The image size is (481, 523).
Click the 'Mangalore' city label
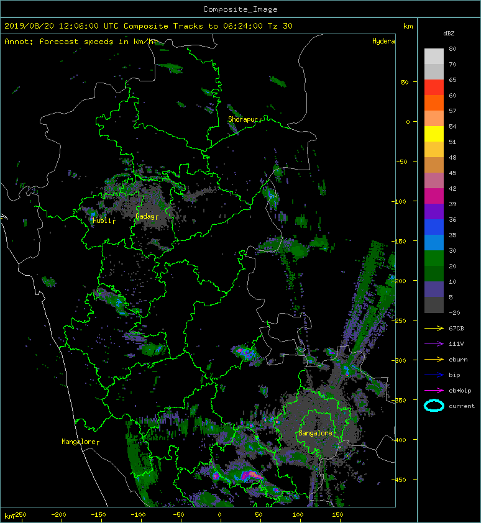78,442
